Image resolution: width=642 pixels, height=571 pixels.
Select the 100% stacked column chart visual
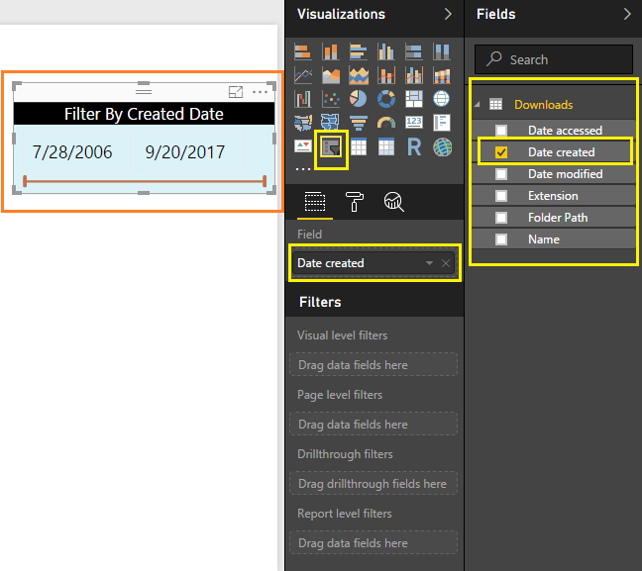442,51
